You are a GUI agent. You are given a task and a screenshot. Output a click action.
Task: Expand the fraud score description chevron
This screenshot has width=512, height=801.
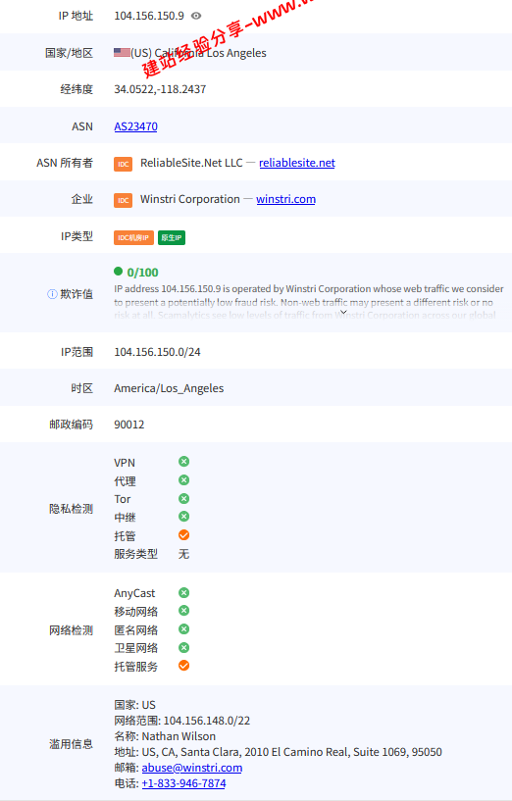344,312
